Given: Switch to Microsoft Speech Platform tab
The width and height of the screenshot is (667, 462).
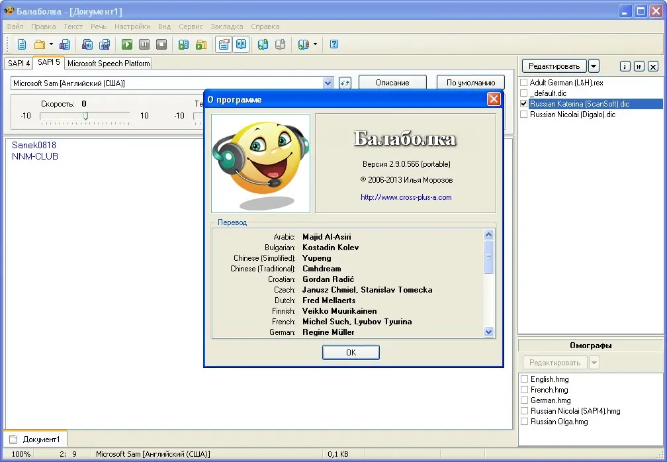Looking at the screenshot, I should coord(109,64).
